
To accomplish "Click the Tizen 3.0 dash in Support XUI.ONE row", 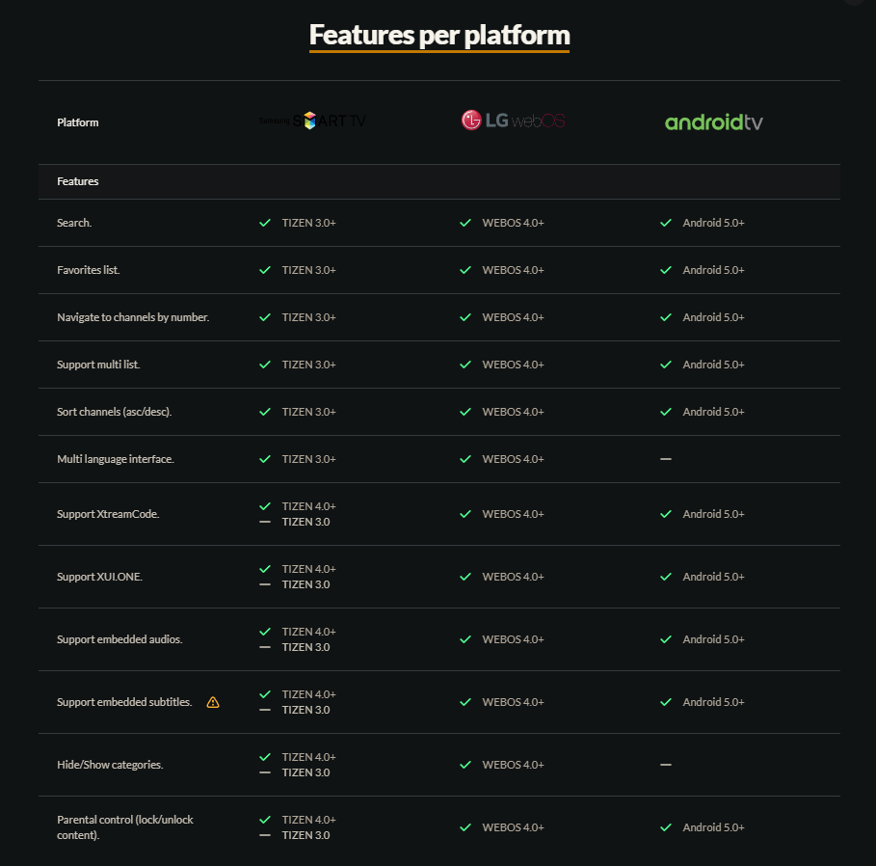I will coord(265,584).
